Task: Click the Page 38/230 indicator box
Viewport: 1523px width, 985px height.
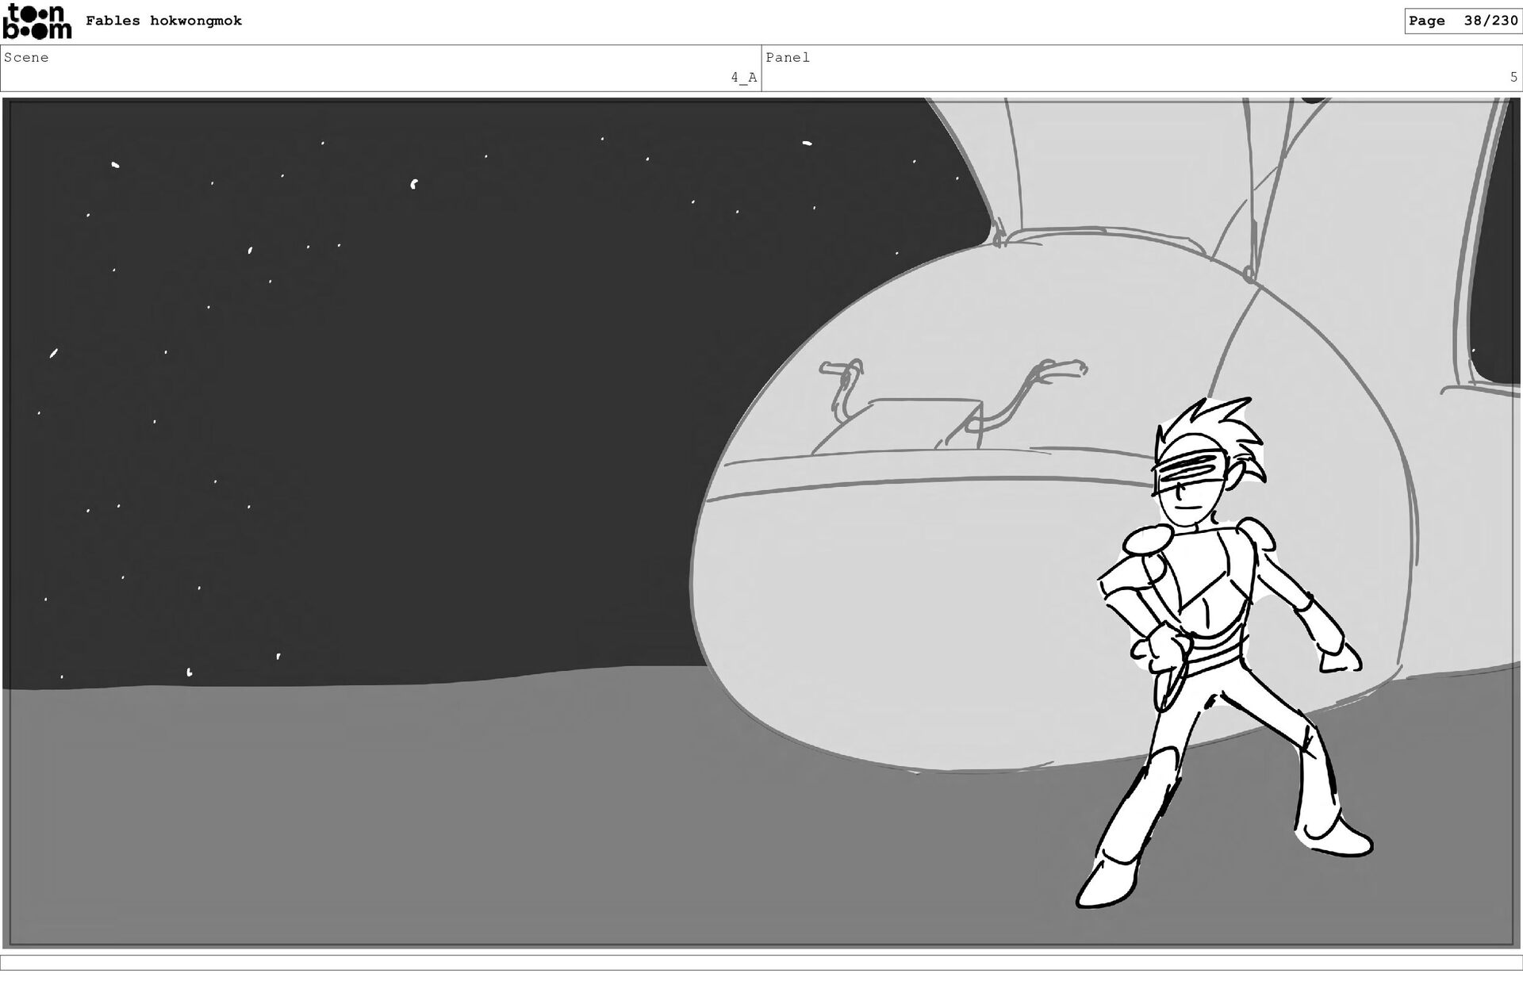Action: click(x=1462, y=21)
